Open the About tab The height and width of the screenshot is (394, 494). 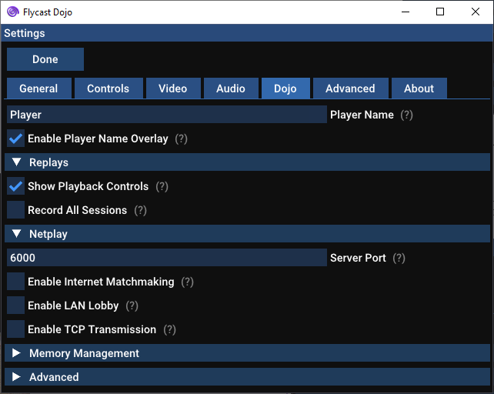tap(419, 88)
